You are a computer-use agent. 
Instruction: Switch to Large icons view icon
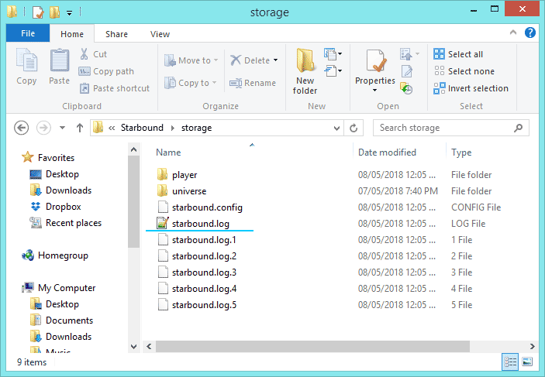527,362
